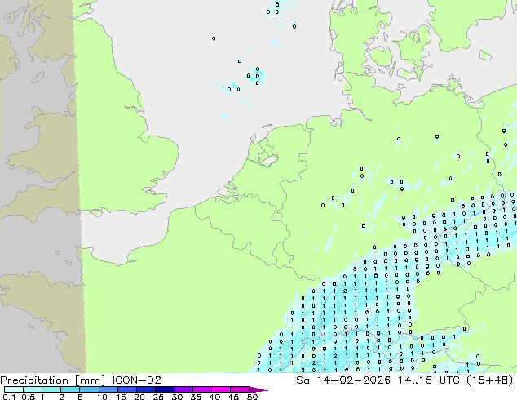Click the '0.1' legend scale label
This screenshot has height=400, width=517.
click(x=9, y=397)
